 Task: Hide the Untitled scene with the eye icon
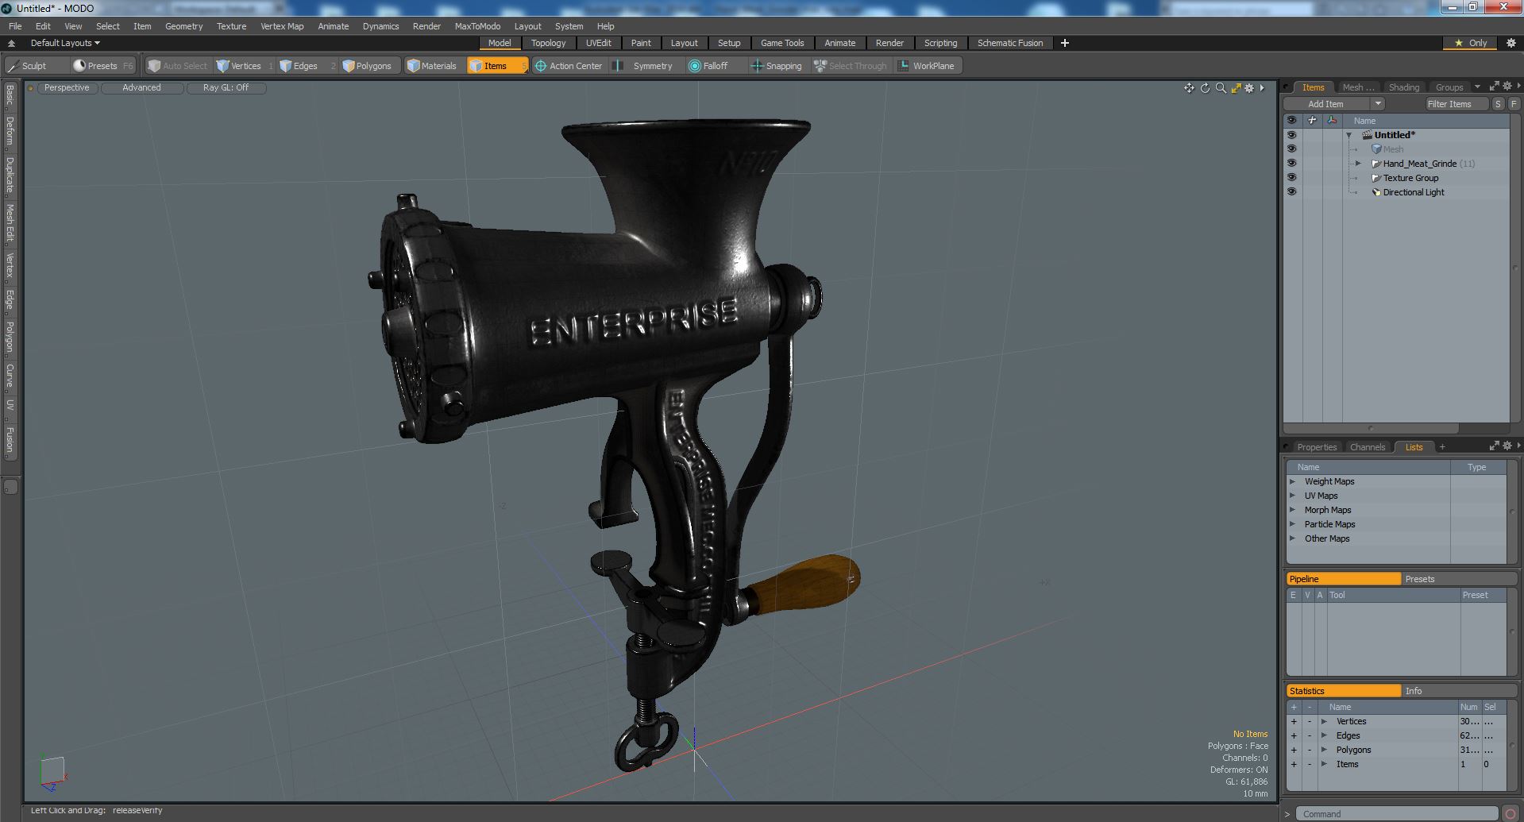tap(1291, 135)
